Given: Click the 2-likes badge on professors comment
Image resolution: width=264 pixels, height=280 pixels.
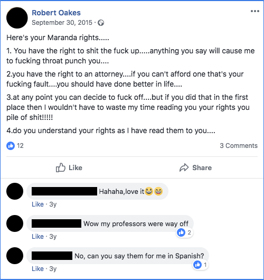Looking at the screenshot, I should (184, 232).
